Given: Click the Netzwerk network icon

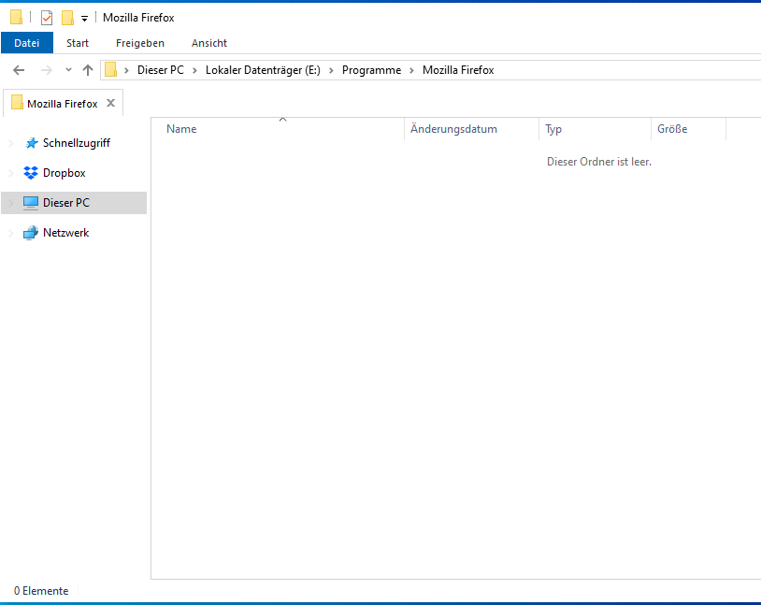Looking at the screenshot, I should (31, 233).
